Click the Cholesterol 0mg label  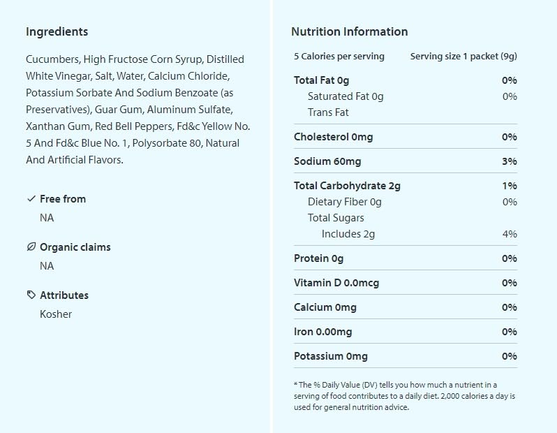(333, 137)
